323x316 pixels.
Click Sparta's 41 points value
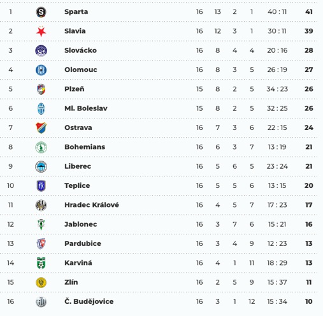pos(309,12)
